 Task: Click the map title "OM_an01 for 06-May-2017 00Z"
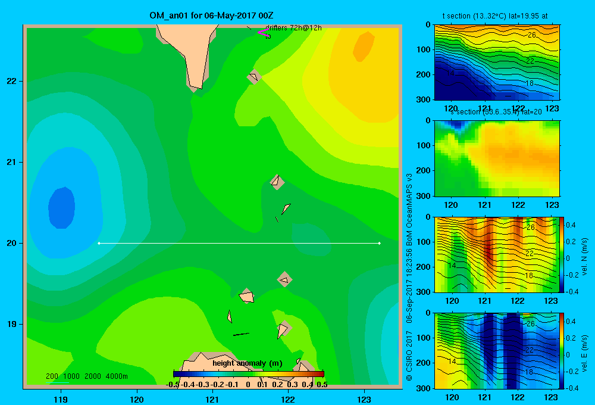click(211, 15)
